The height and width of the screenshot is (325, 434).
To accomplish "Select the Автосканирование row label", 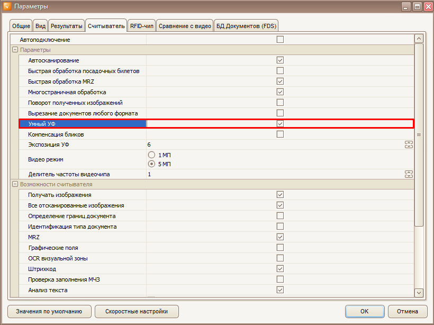I will tap(53, 60).
